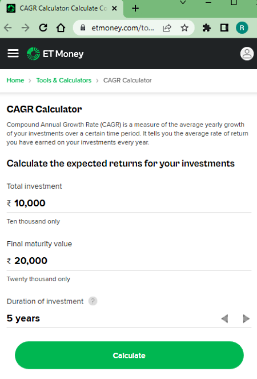
Task: Bookmark this page with the star icon
Action: pos(184,28)
